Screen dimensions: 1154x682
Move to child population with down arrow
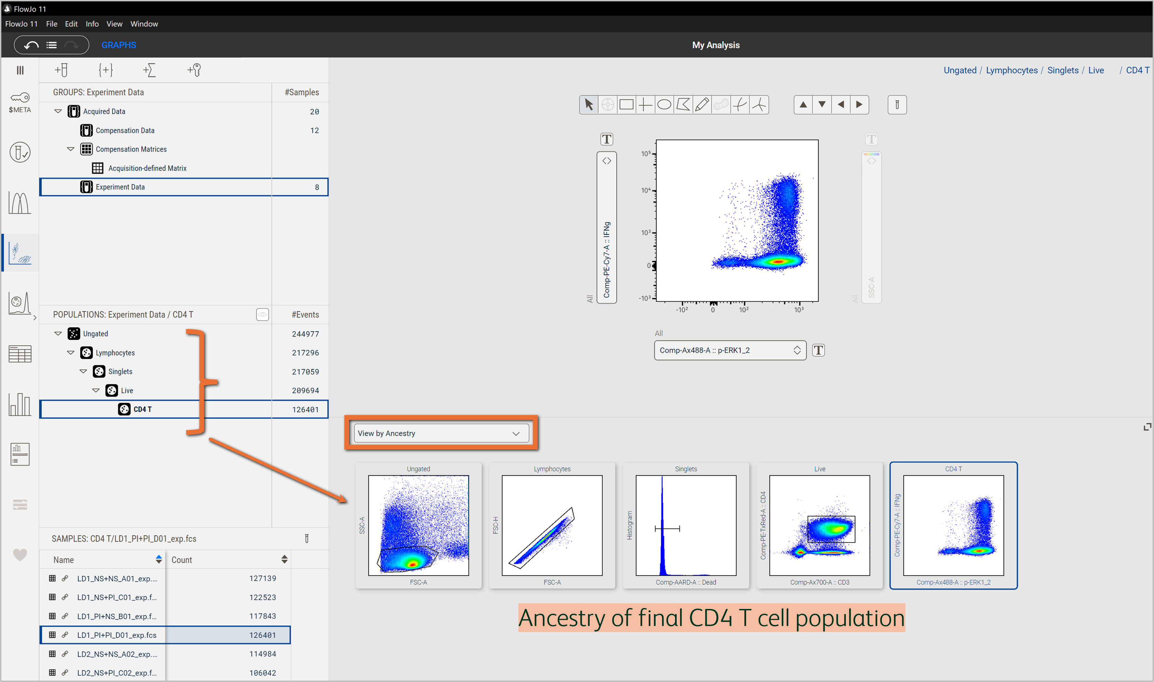(822, 105)
